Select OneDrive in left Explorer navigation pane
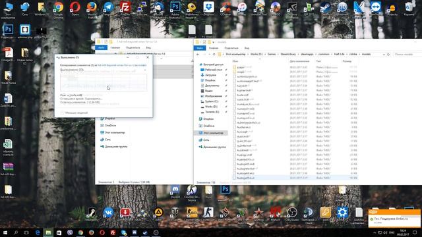422x237 pixels. tap(108, 126)
